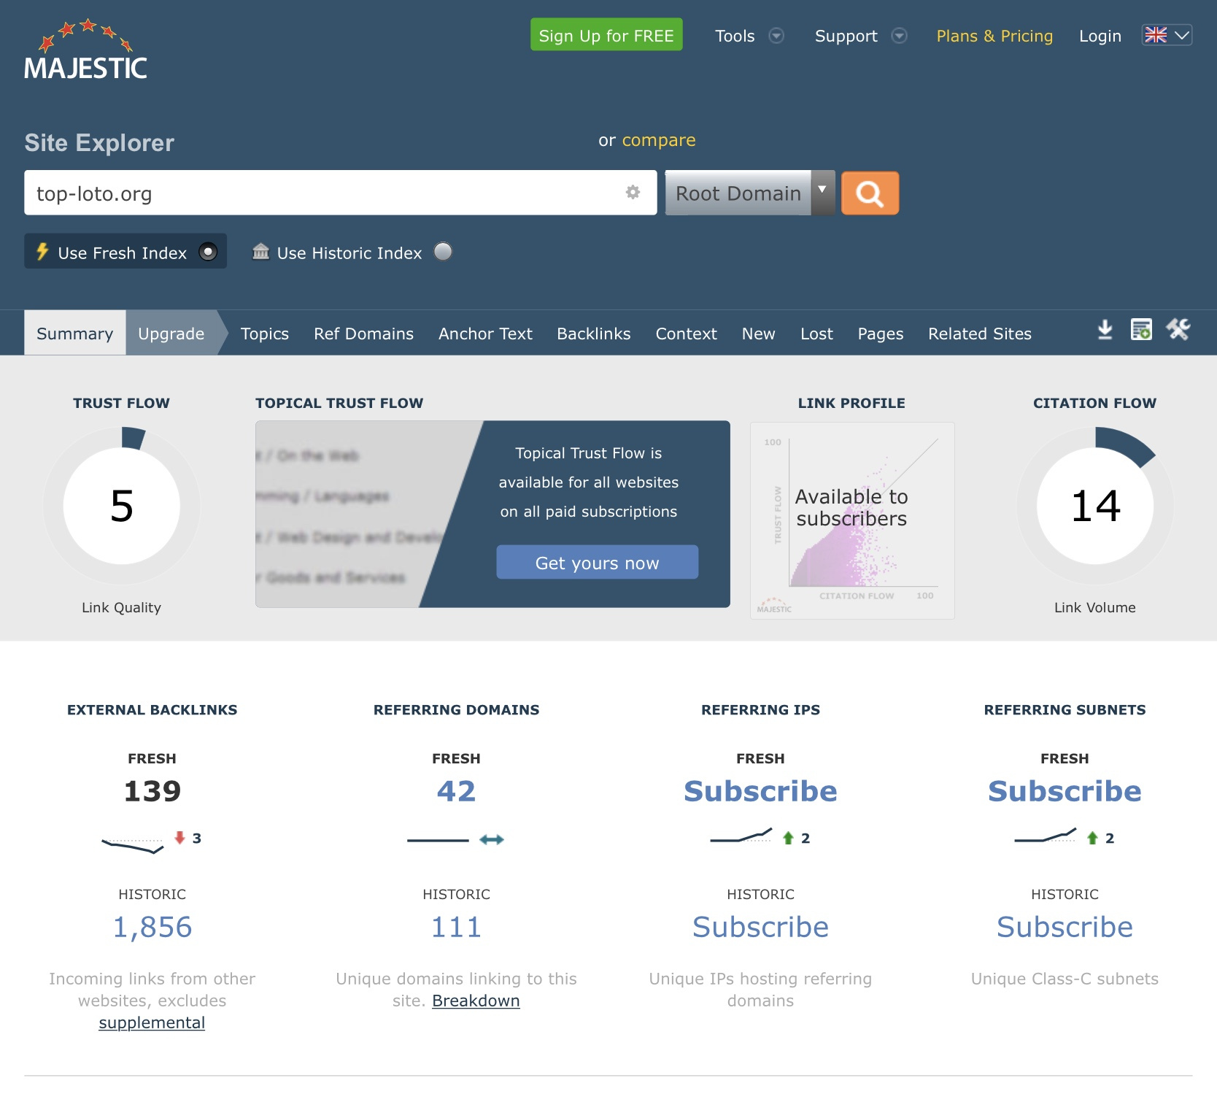Click fresh Referring Subnets Subscribe link
Image resolution: width=1217 pixels, height=1094 pixels.
coord(1065,791)
